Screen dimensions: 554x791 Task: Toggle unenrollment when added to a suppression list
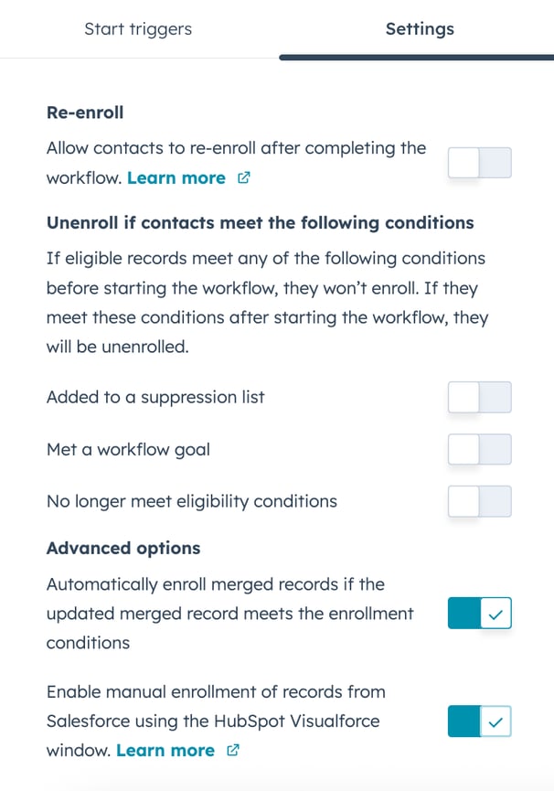click(479, 397)
